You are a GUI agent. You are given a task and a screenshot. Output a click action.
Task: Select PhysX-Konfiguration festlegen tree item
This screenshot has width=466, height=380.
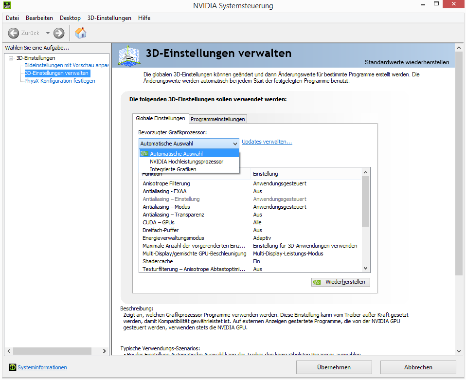click(x=60, y=81)
